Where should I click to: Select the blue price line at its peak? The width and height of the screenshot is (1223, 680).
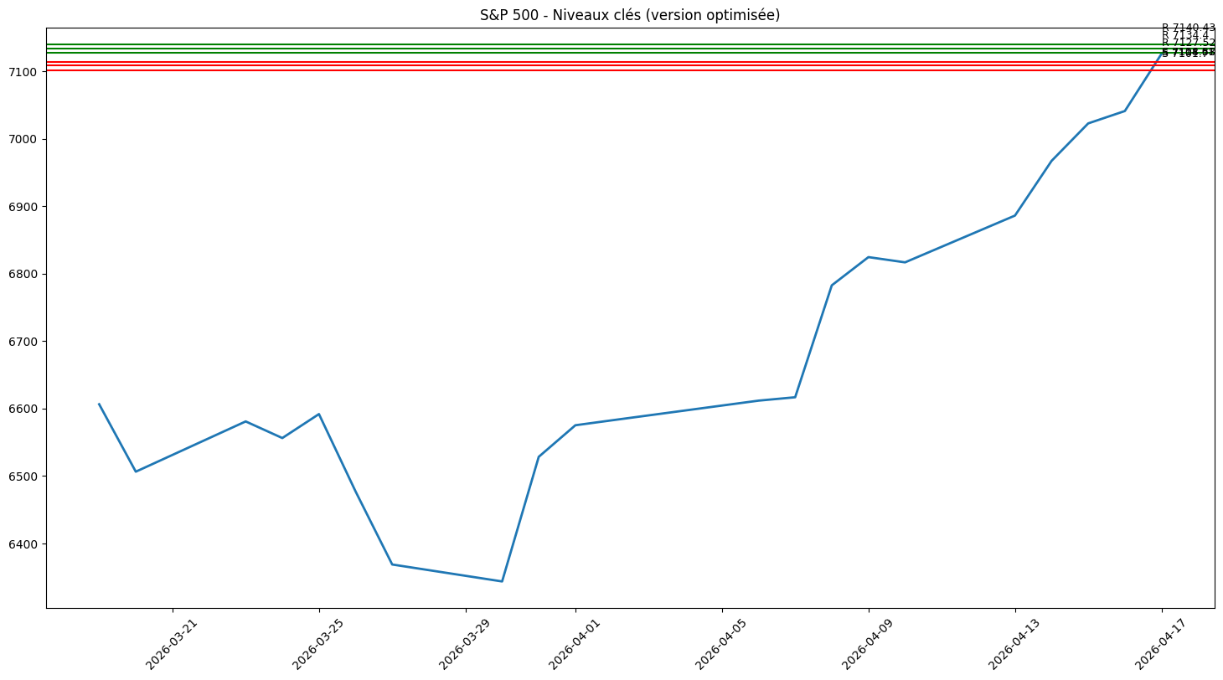pyautogui.click(x=1160, y=52)
